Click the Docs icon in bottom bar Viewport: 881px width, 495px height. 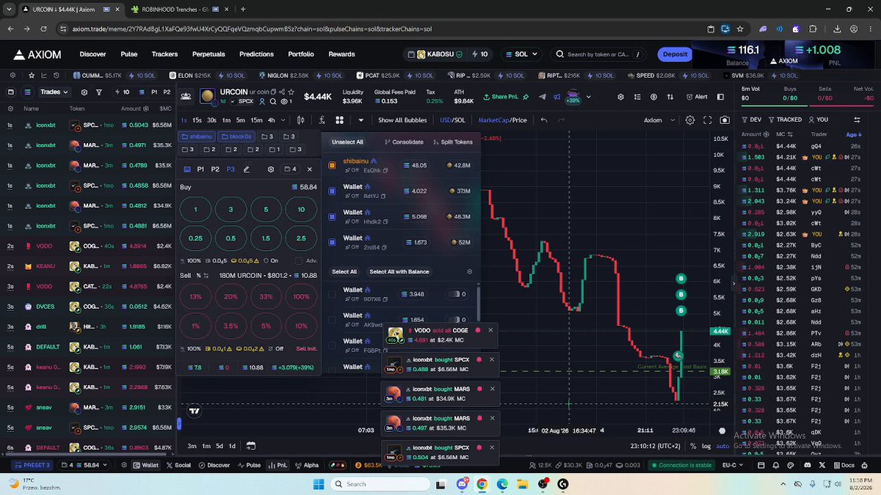click(x=845, y=465)
